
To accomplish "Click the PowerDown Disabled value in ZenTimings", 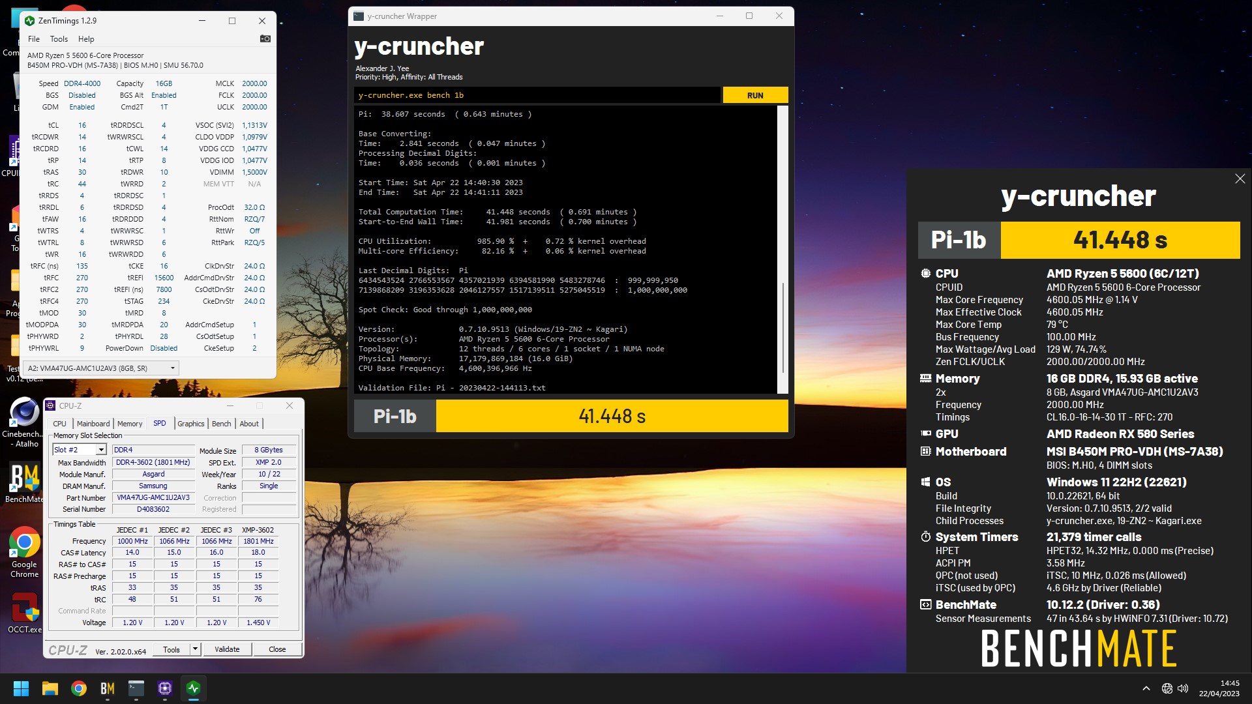I will click(x=164, y=348).
